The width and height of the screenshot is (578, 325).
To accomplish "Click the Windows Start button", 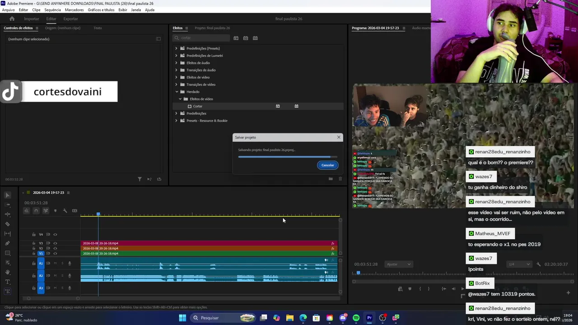I will point(182,318).
